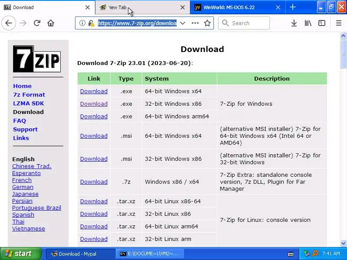The width and height of the screenshot is (347, 260).
Task: Download the 64-bit Linux x86-64 tar.xz
Action: click(94, 201)
